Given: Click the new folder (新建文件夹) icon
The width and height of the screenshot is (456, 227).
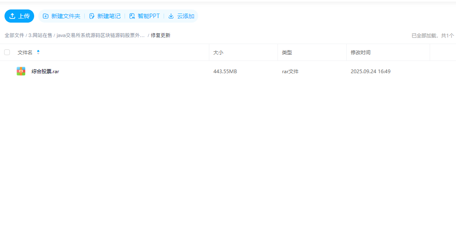Looking at the screenshot, I should coord(46,16).
